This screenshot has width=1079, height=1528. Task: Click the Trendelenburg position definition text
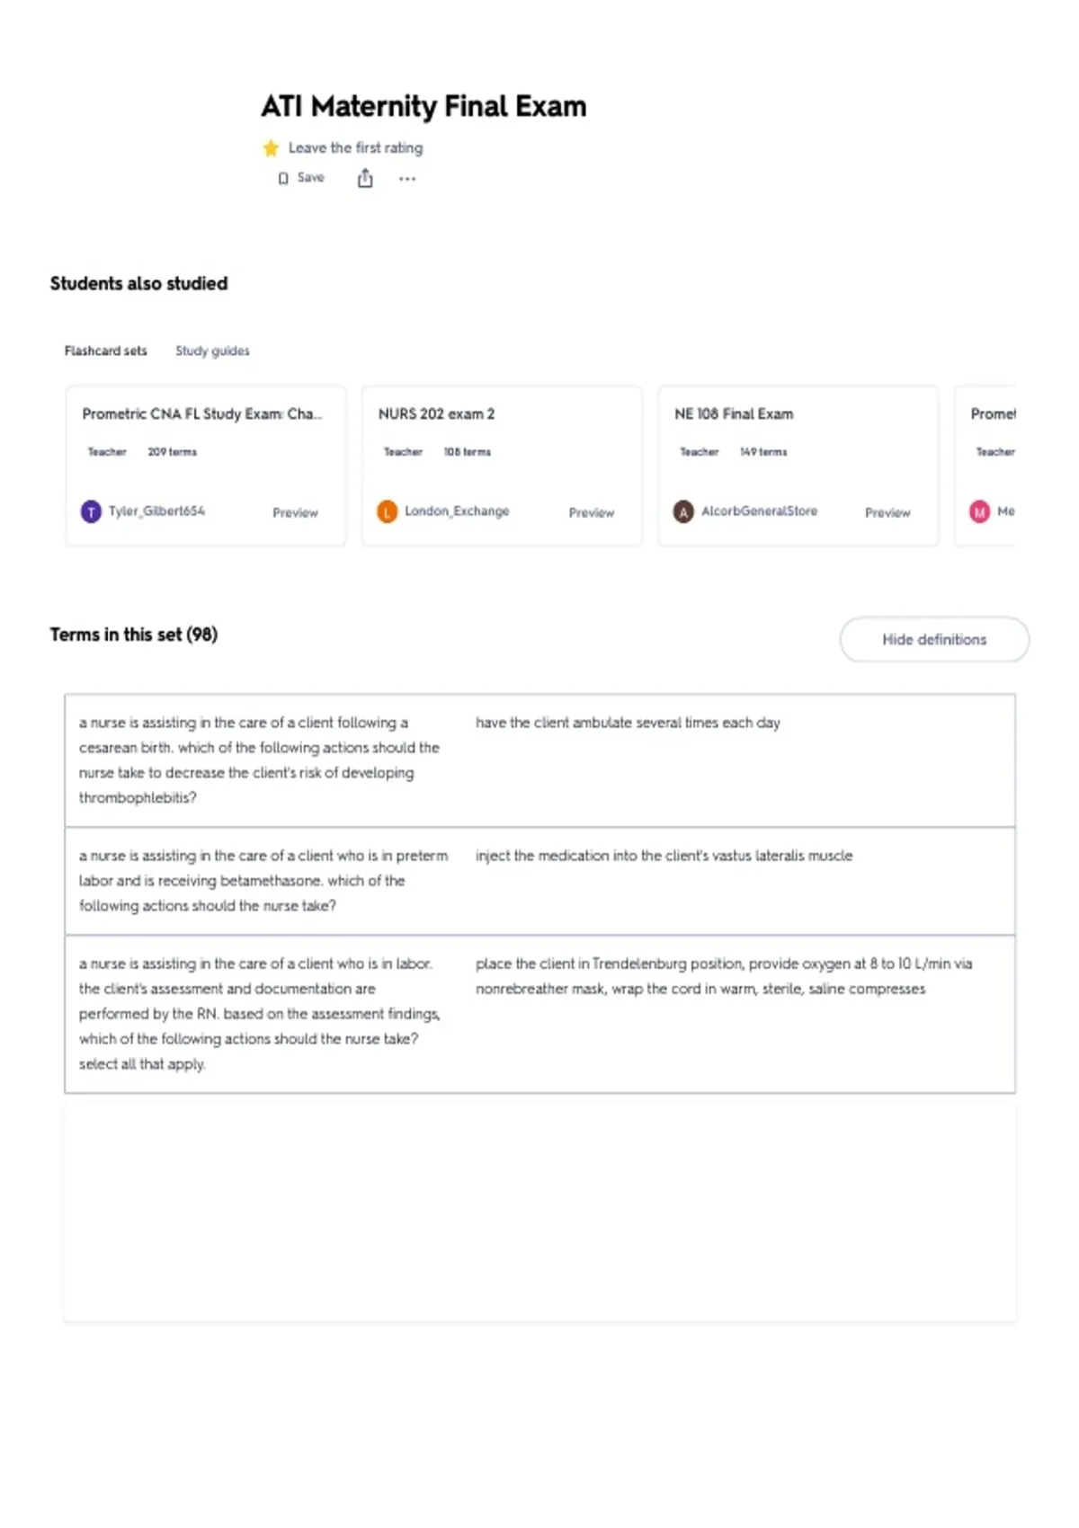(x=724, y=976)
